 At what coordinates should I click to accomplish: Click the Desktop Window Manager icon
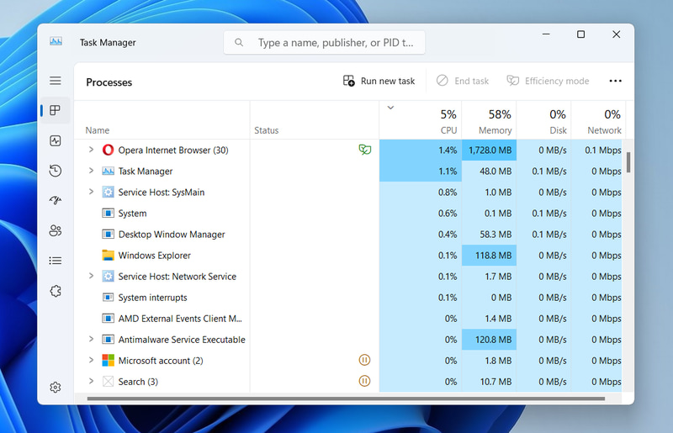click(x=109, y=234)
